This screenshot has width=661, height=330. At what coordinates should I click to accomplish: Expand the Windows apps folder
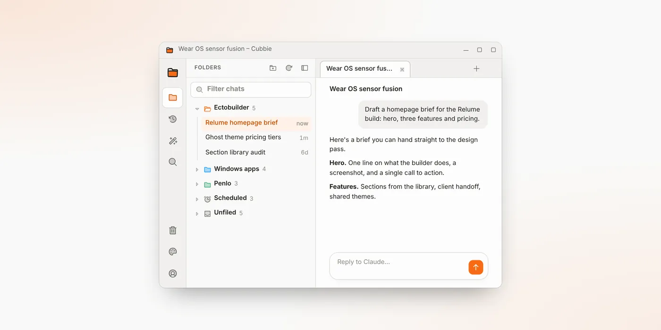pyautogui.click(x=197, y=170)
